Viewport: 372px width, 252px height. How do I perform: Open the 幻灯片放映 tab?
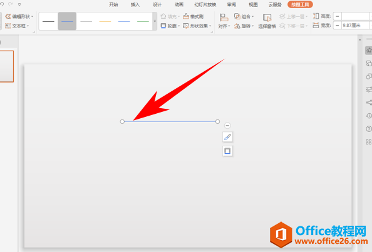point(205,4)
